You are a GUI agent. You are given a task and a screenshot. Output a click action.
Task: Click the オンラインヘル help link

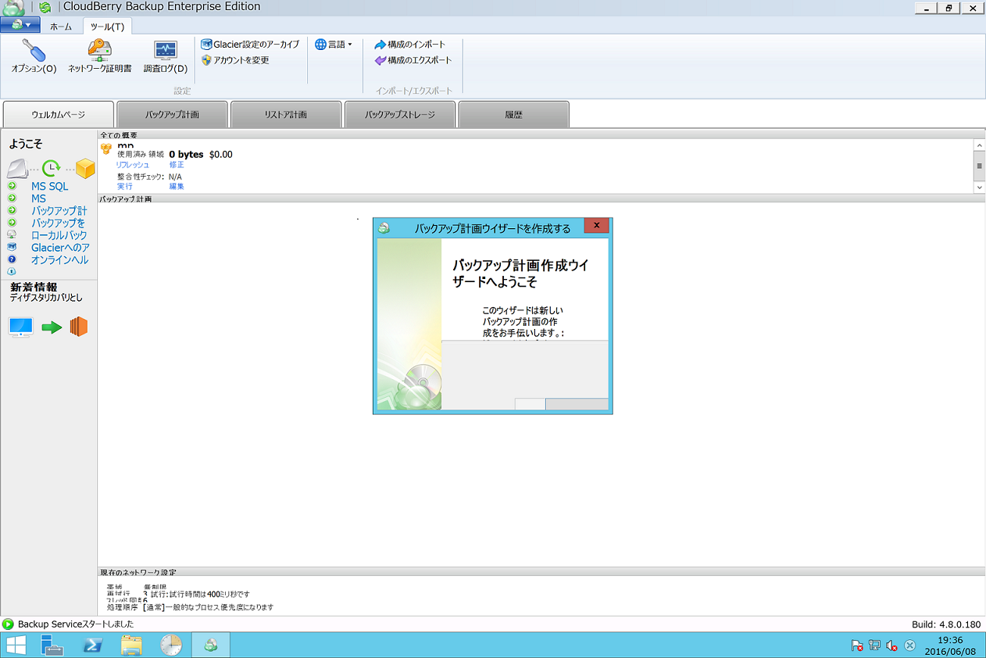pyautogui.click(x=60, y=260)
